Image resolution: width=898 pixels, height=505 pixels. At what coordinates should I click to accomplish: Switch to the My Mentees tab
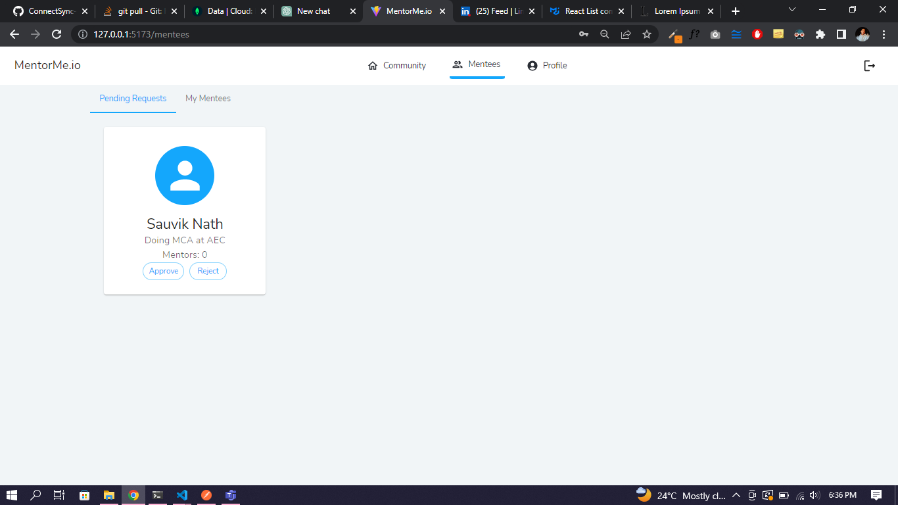point(208,98)
